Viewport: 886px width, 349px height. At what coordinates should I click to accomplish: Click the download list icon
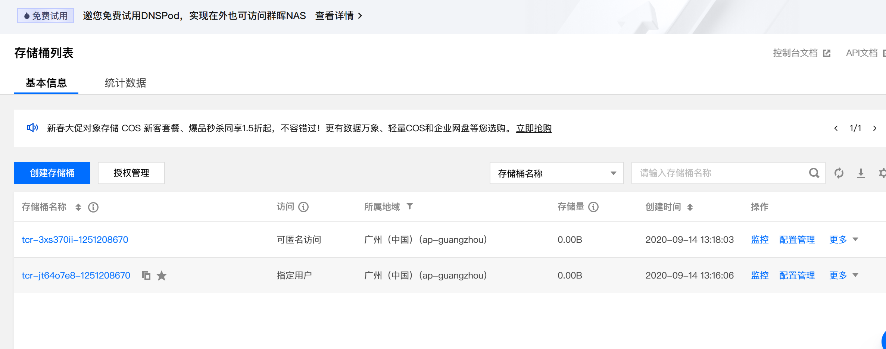(x=861, y=173)
